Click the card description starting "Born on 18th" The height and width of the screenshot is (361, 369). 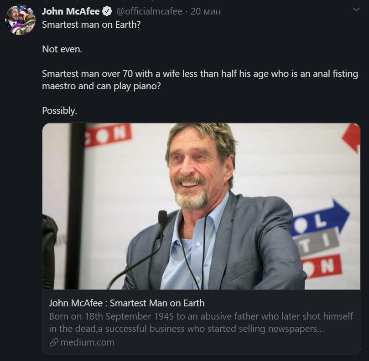click(201, 322)
